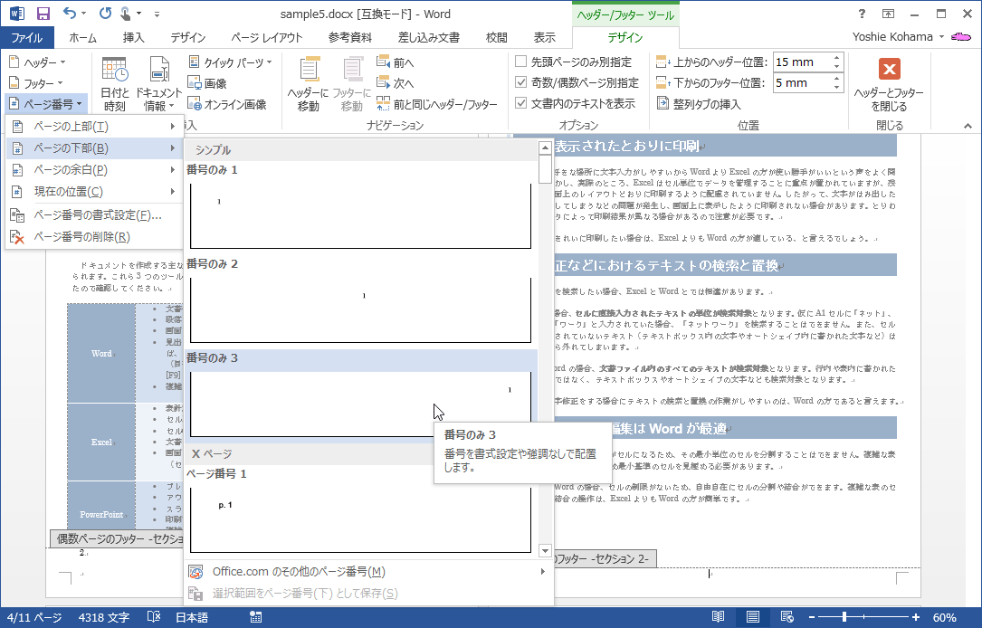982x628 pixels.
Task: Open the ページ番号 dropdown button
Action: click(46, 104)
